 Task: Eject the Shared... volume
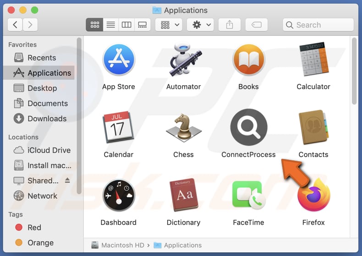tap(67, 180)
